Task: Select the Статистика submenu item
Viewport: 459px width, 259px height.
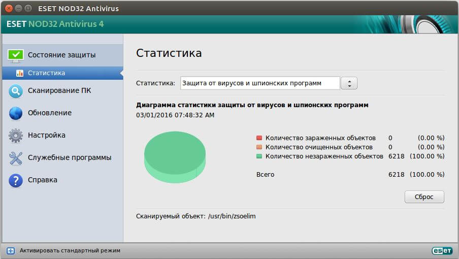Action: tap(62, 73)
